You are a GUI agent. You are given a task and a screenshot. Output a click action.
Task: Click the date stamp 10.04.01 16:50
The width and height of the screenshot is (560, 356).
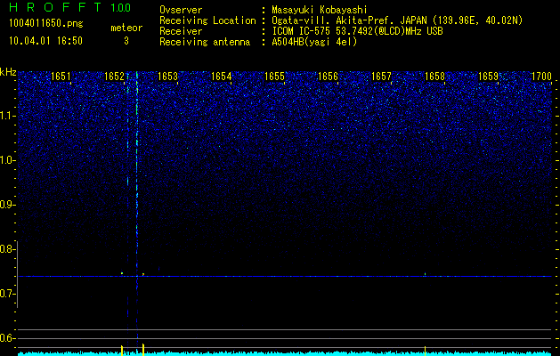45,41
